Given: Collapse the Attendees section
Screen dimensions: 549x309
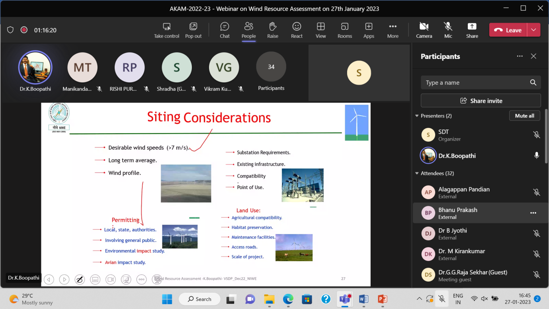Looking at the screenshot, I should point(417,173).
